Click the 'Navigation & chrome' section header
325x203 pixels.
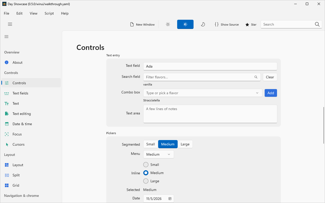(22, 196)
